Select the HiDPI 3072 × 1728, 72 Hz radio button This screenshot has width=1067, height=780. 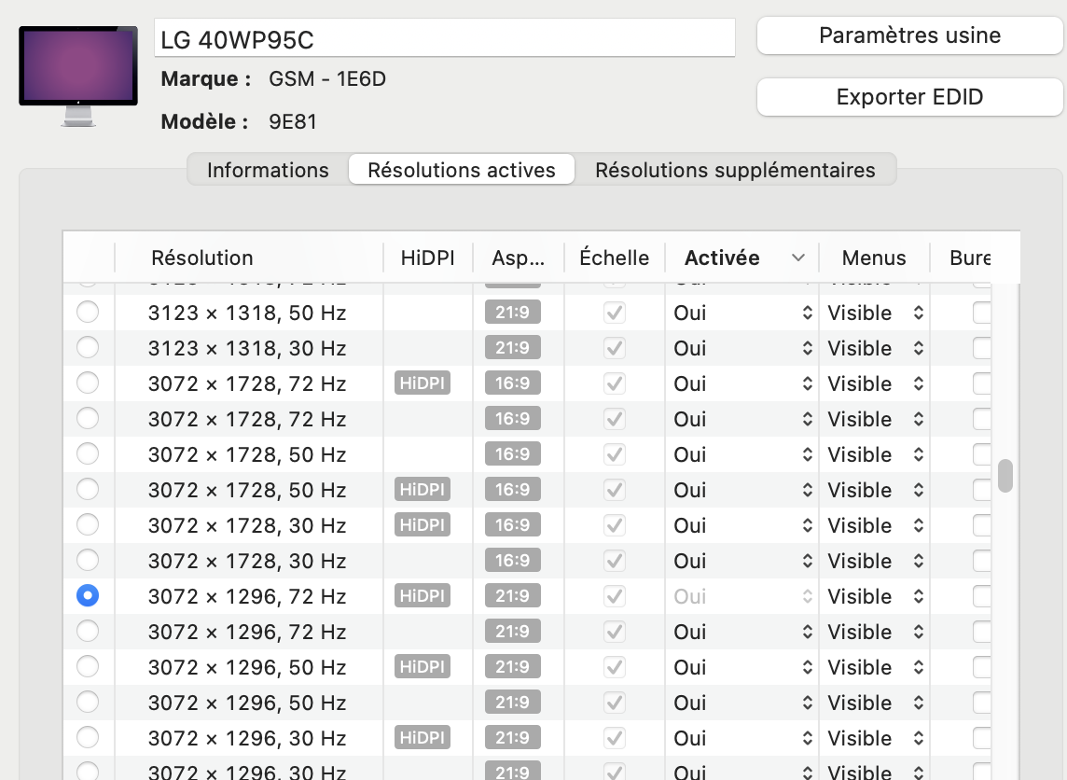coord(88,383)
